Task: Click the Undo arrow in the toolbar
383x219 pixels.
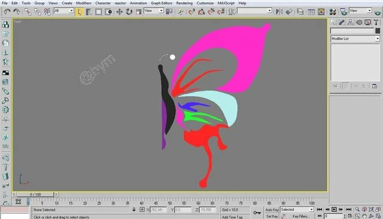Action: pos(7,11)
